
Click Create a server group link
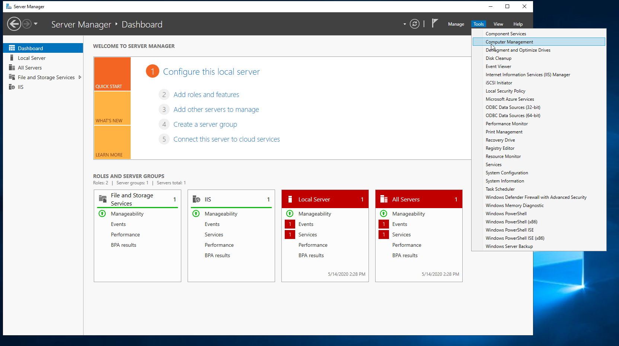pos(205,125)
